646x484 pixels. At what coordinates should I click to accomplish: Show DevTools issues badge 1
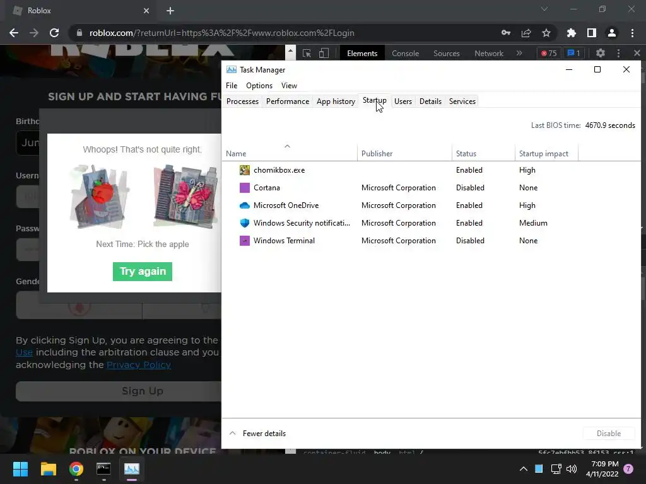click(x=574, y=53)
